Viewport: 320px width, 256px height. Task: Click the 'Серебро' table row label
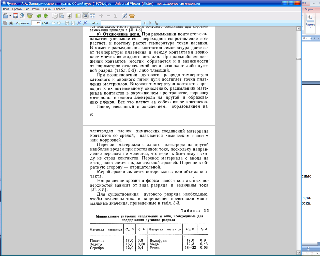(x=97, y=248)
